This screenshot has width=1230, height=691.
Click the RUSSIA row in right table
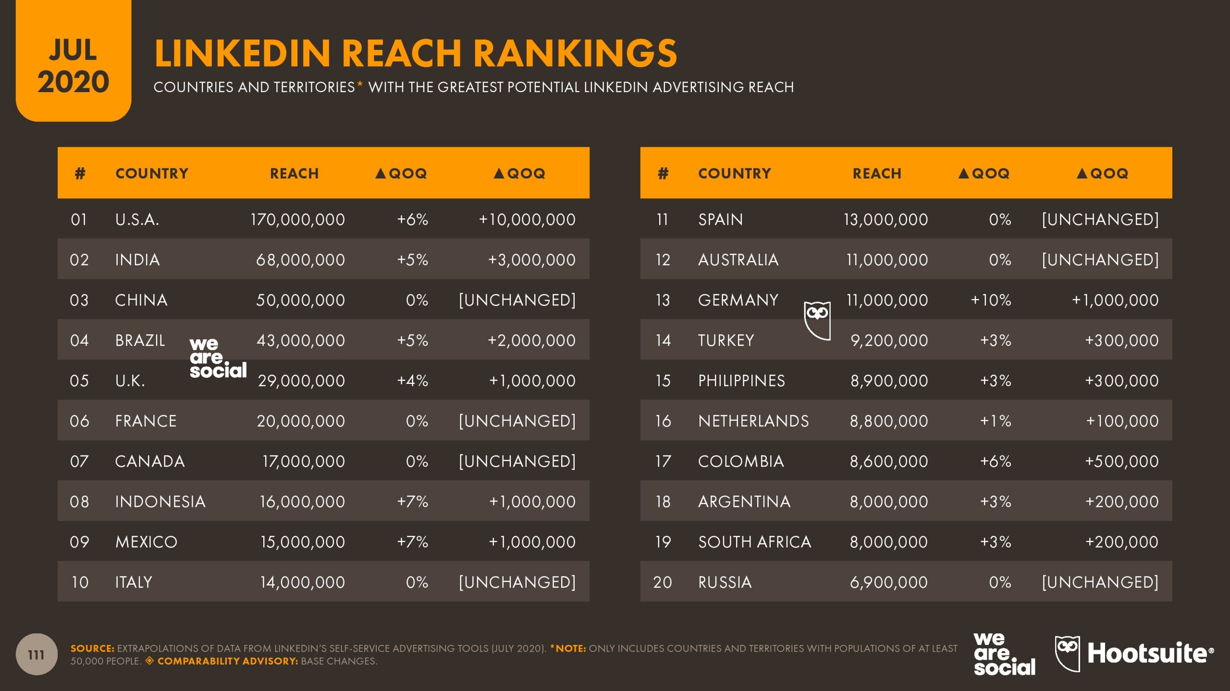click(906, 582)
